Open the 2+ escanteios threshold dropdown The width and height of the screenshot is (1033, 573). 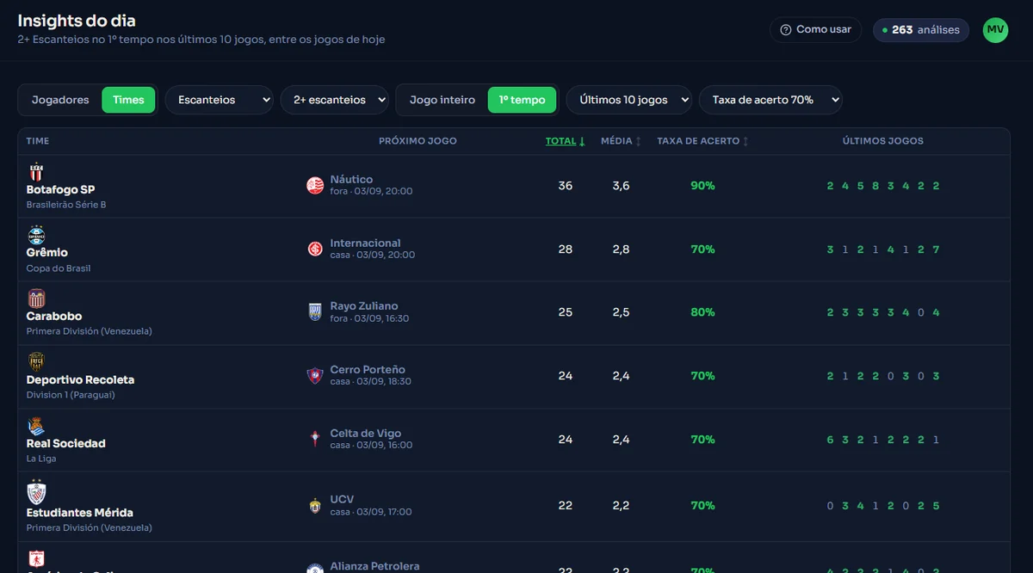(x=337, y=100)
